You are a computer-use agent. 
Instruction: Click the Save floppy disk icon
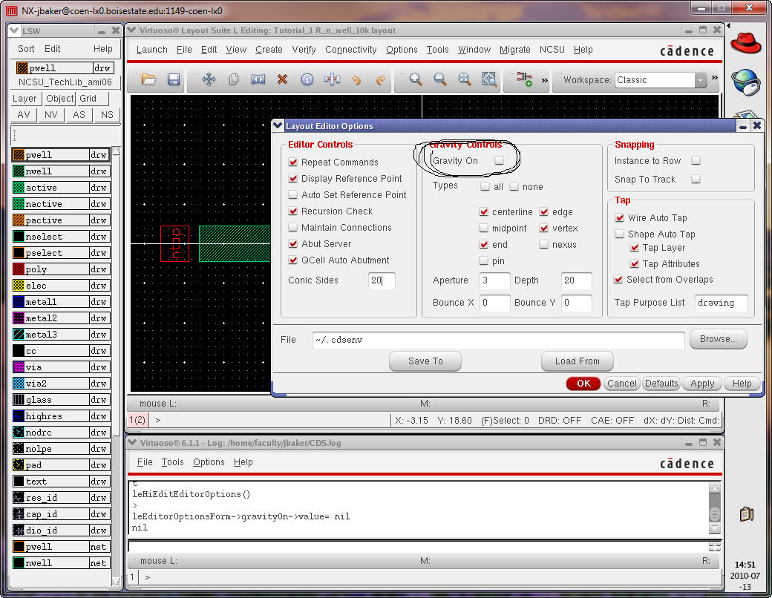(174, 80)
